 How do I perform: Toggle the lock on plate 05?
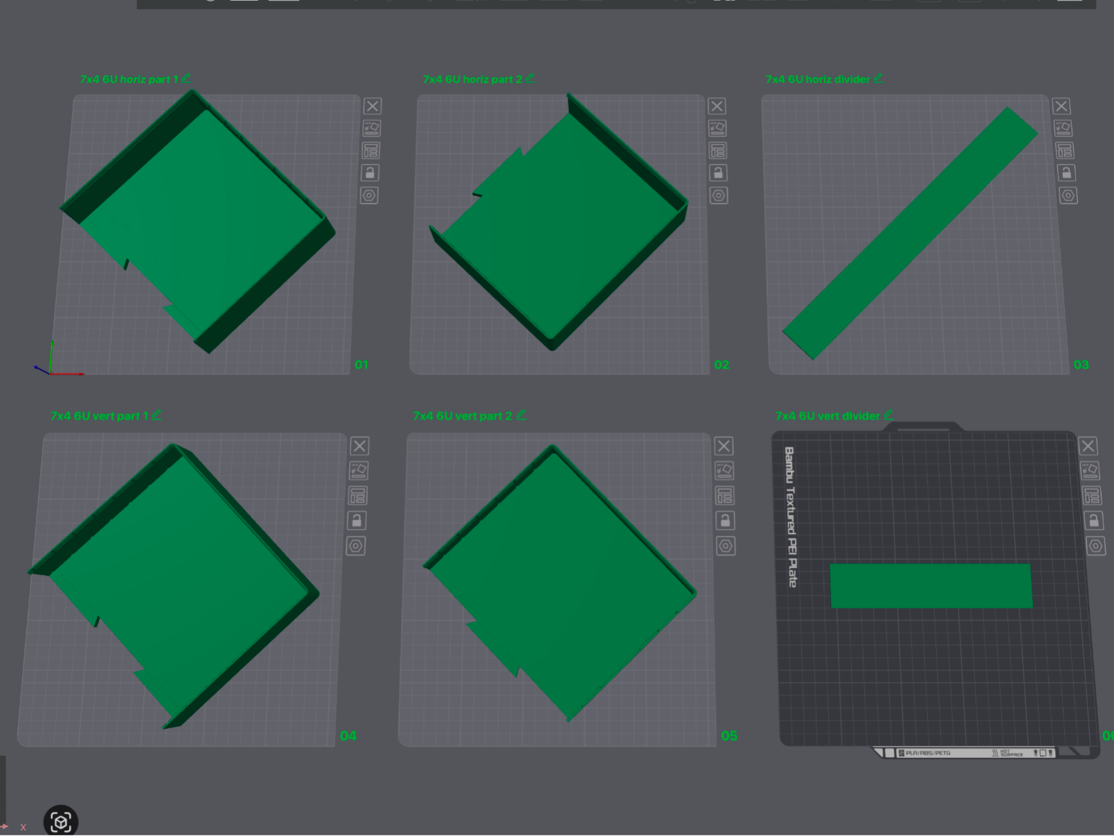[725, 521]
